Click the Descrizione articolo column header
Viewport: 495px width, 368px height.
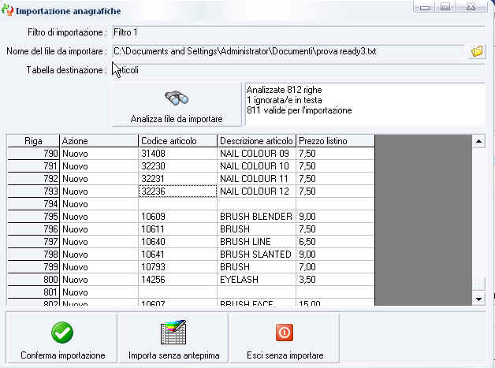click(256, 141)
